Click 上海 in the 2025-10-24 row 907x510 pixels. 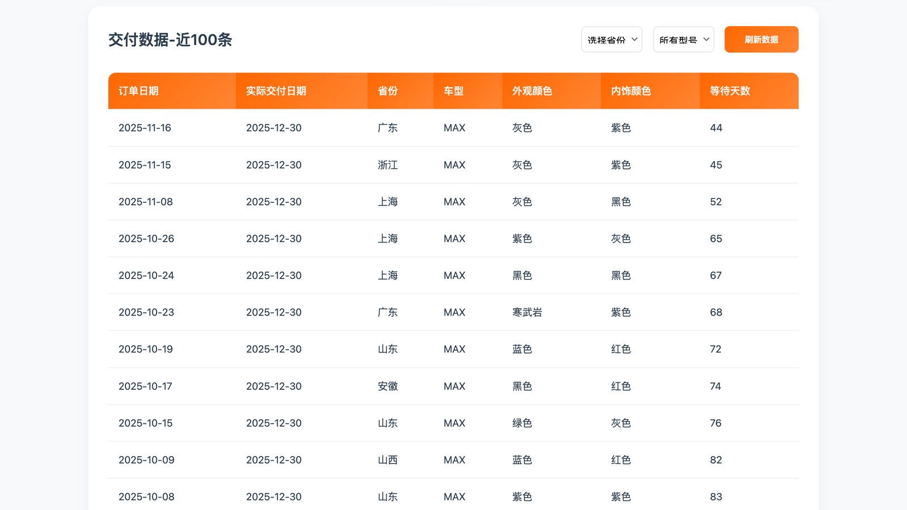click(x=388, y=275)
